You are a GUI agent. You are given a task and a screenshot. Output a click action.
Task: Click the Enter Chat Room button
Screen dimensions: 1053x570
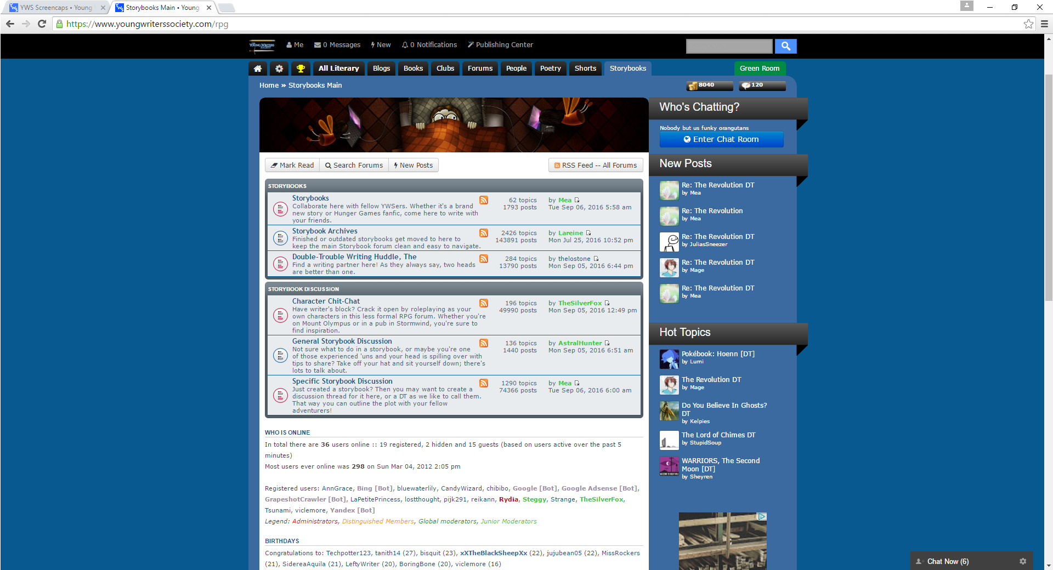tap(721, 139)
